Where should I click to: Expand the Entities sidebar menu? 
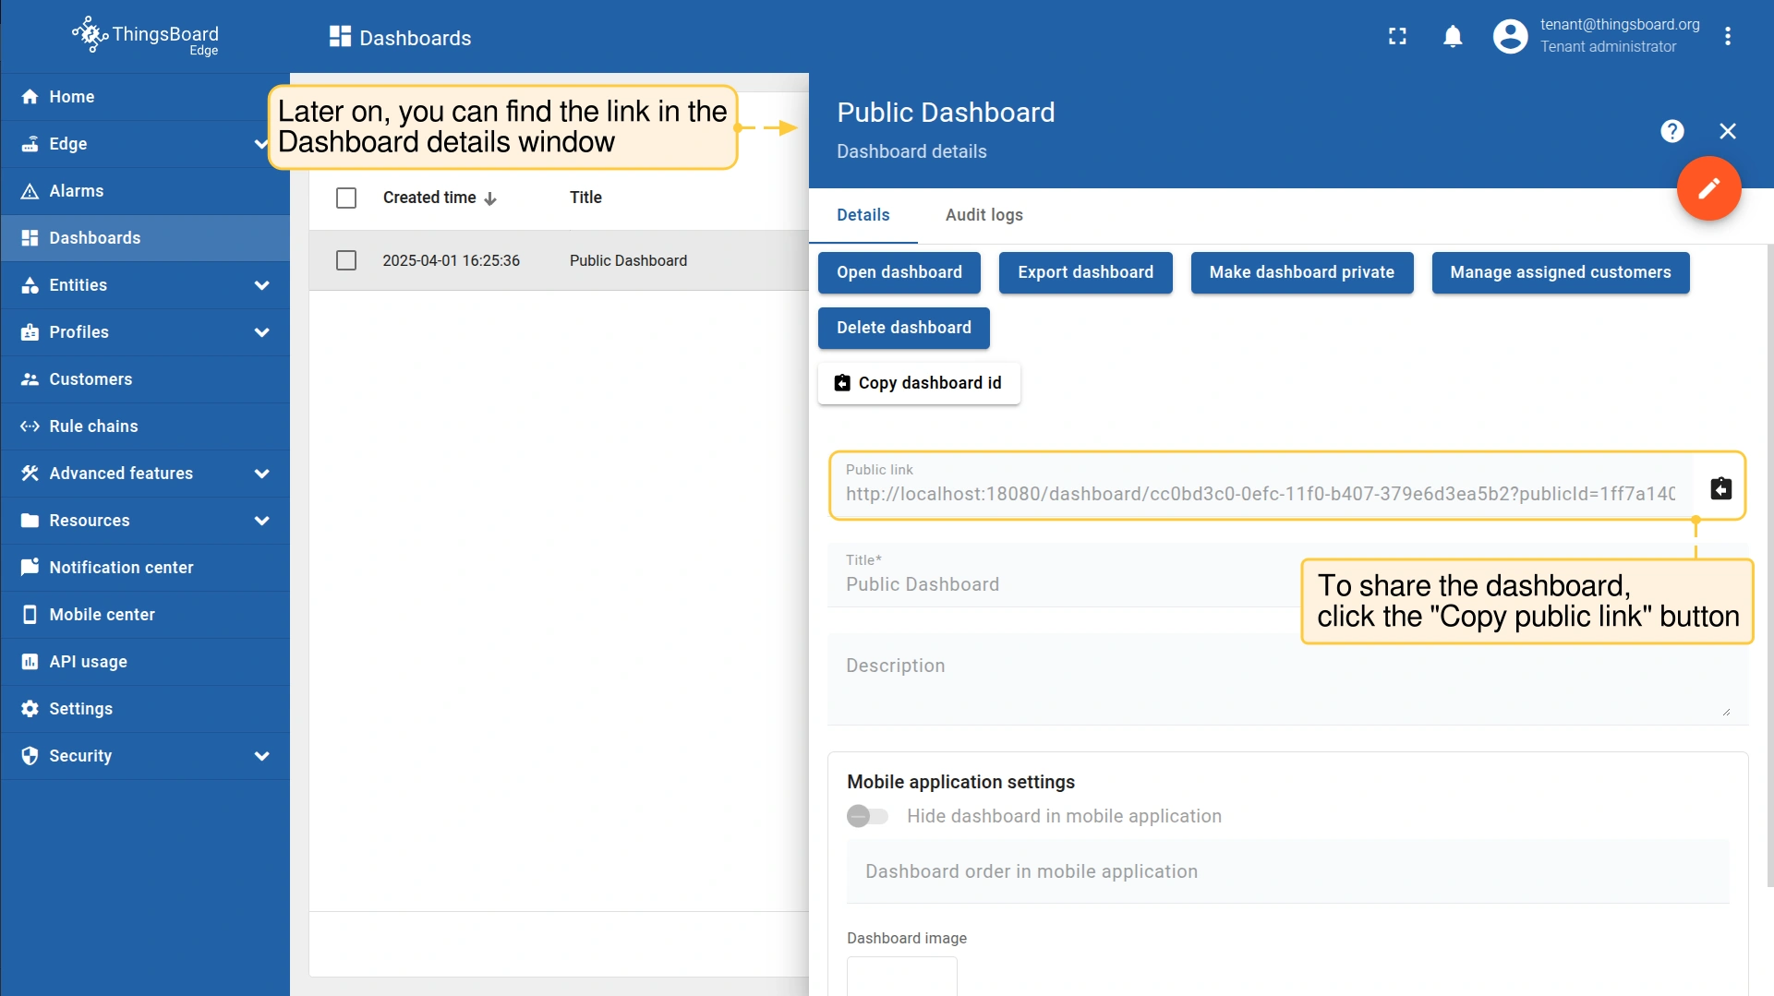(262, 285)
